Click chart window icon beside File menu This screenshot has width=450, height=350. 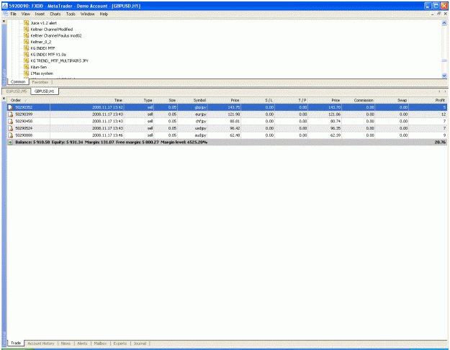point(5,14)
